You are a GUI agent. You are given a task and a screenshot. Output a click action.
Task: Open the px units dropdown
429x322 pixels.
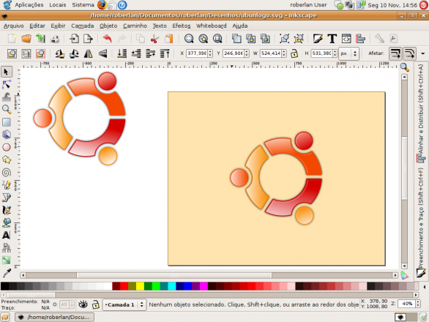coord(348,53)
